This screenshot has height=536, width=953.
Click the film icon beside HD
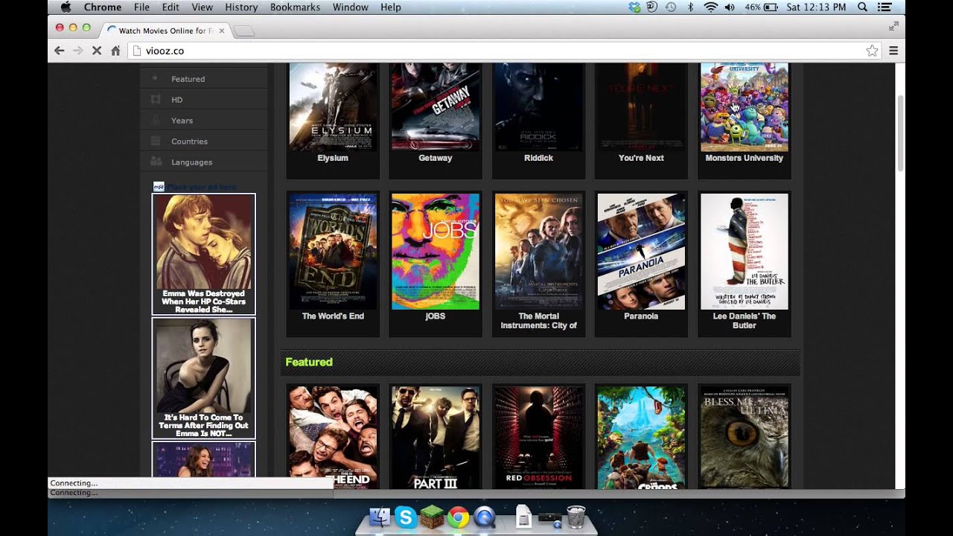coord(156,99)
